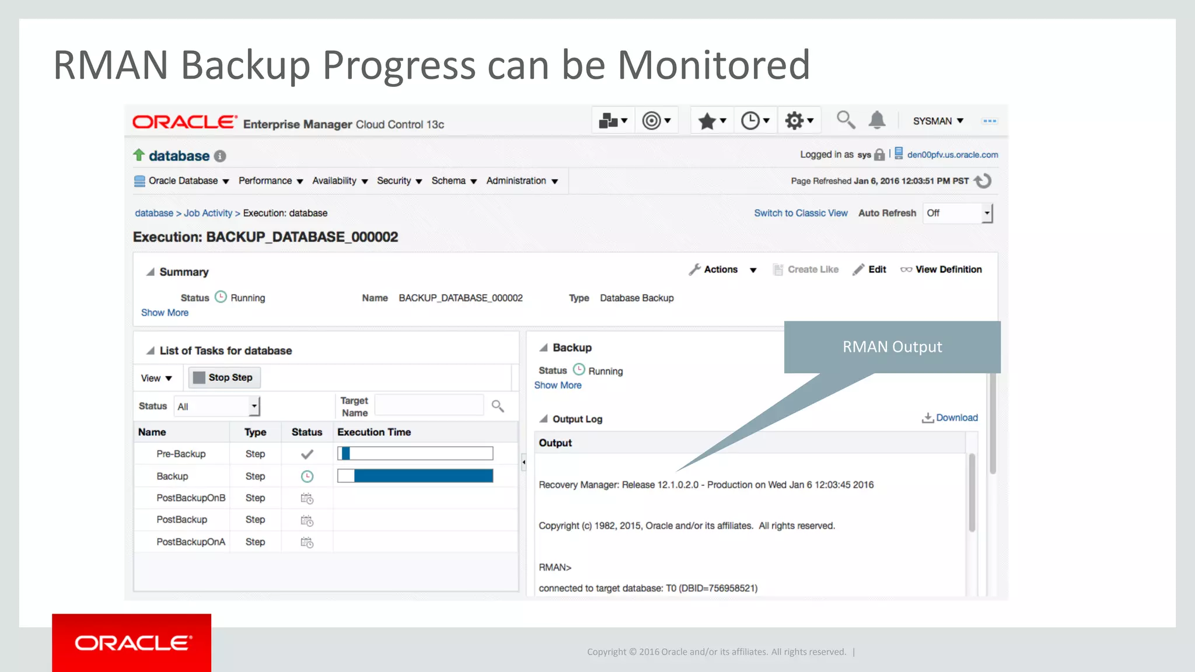This screenshot has width=1195, height=672.
Task: Download the output log
Action: click(950, 418)
